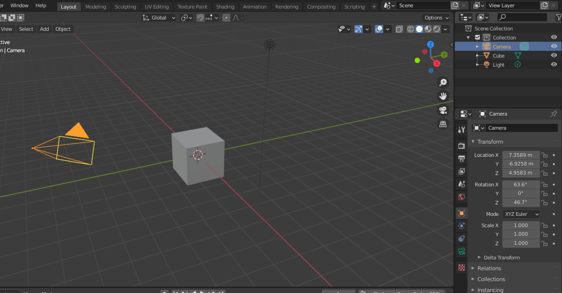Open rotation Mode XYZ Euler dropdown

[x=521, y=214]
